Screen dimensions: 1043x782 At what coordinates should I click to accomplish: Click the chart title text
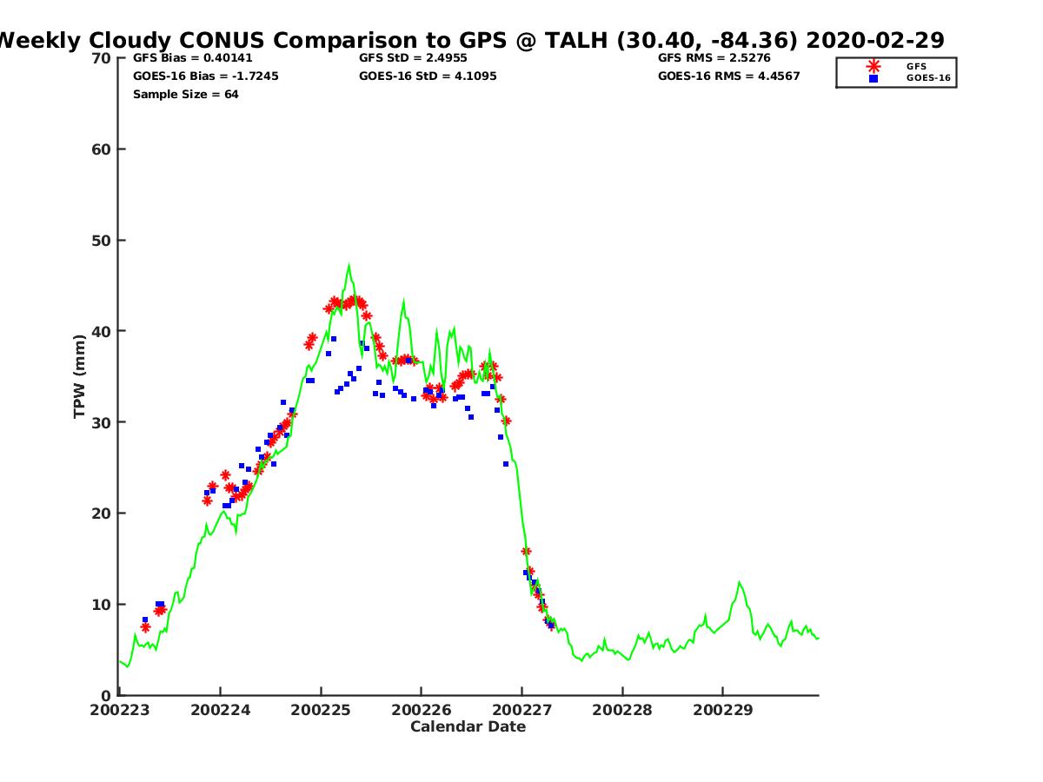coord(469,41)
